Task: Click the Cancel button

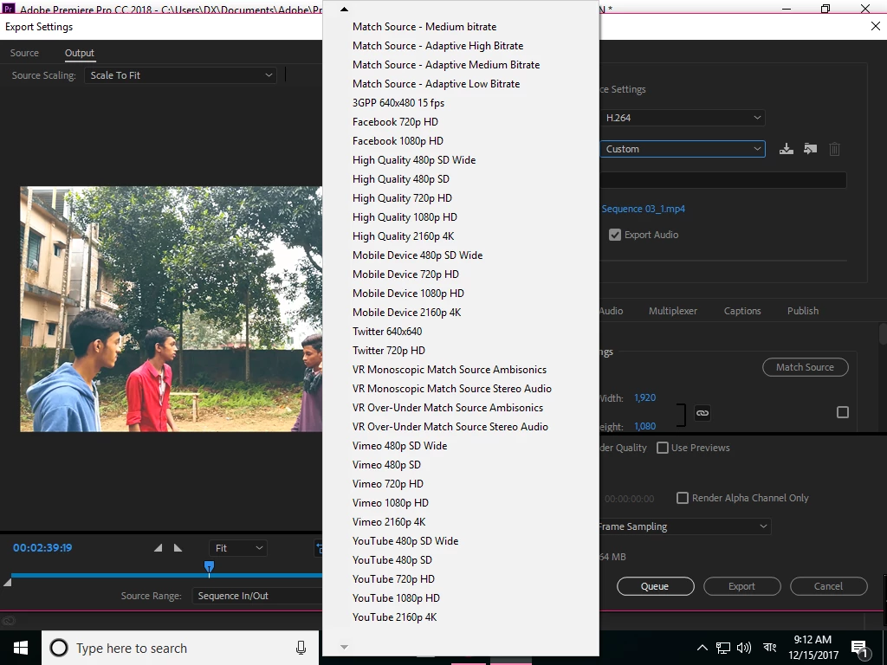Action: (x=828, y=586)
